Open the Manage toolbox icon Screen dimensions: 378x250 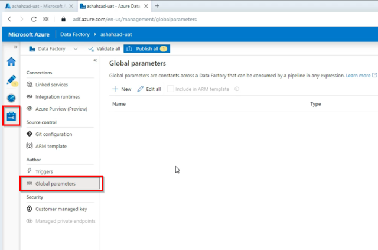(x=11, y=116)
